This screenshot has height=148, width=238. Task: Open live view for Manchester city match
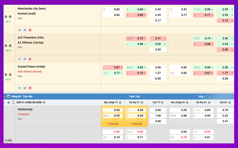click(25, 30)
